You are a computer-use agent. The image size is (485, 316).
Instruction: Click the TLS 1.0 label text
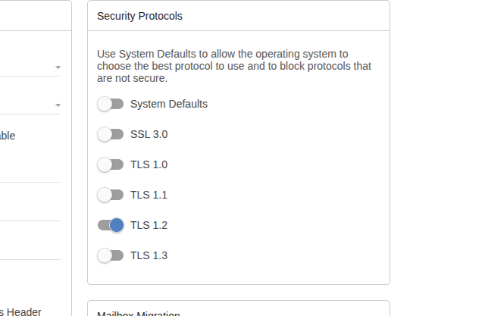pos(149,164)
